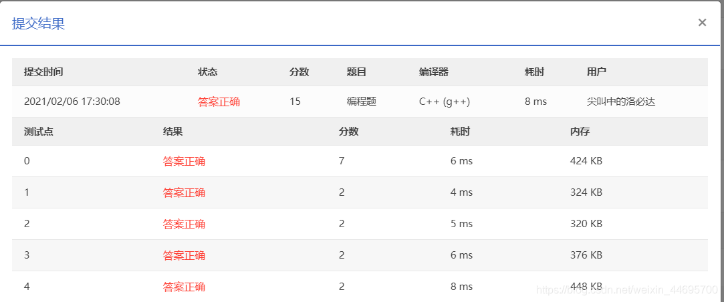
Task: Click 答案正确 result for test point 4
Action: [x=185, y=287]
